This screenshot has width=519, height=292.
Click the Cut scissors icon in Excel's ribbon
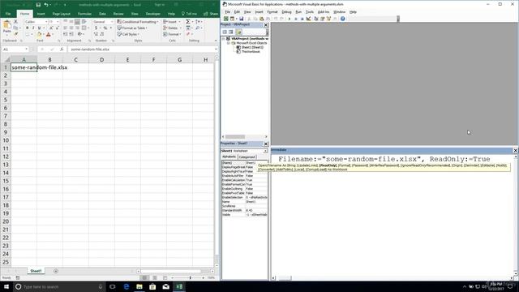point(15,22)
